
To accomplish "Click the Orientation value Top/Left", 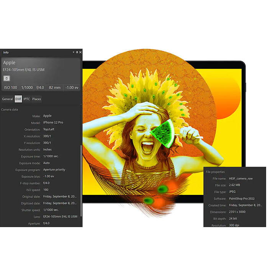I will click(x=49, y=129).
